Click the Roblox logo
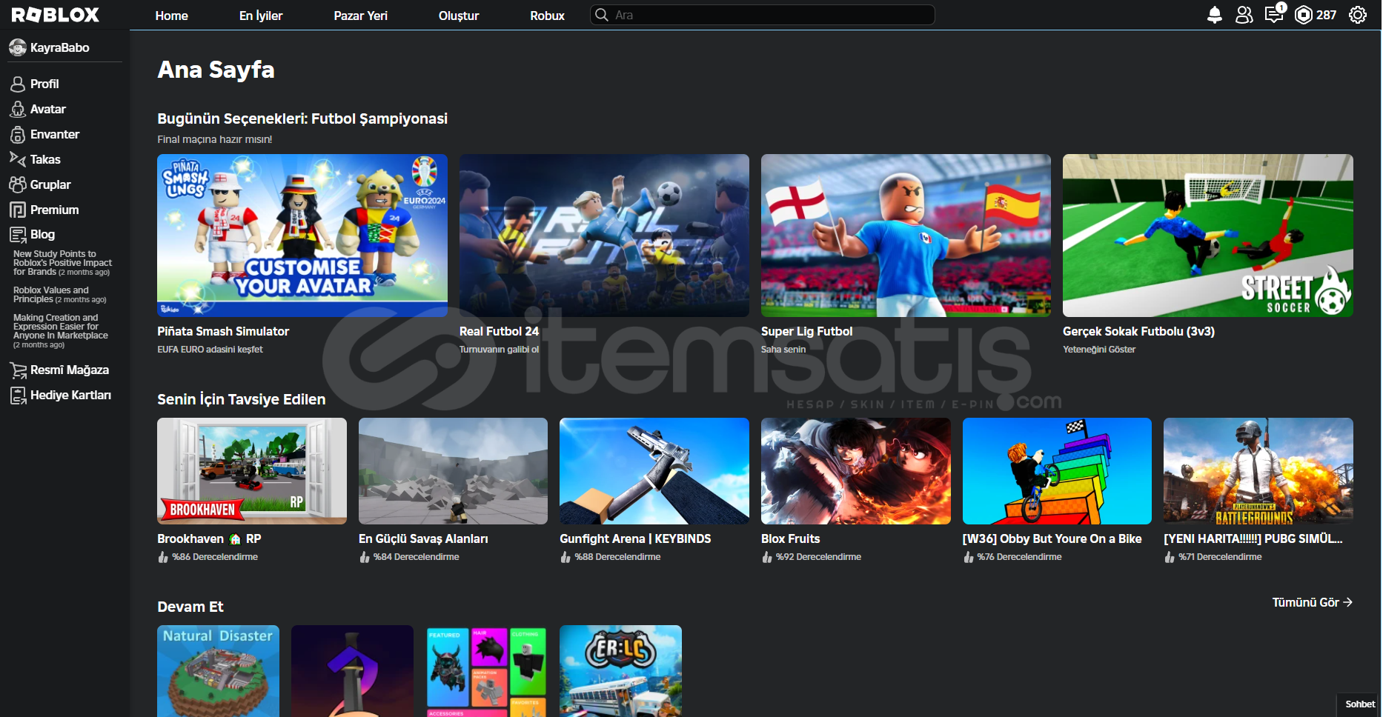 click(x=56, y=15)
